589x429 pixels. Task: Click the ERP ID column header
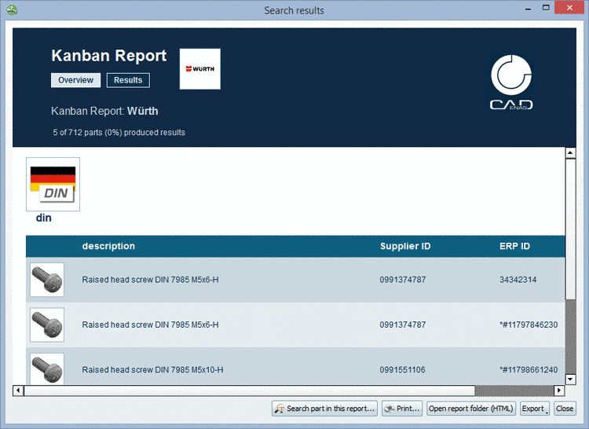click(x=514, y=246)
